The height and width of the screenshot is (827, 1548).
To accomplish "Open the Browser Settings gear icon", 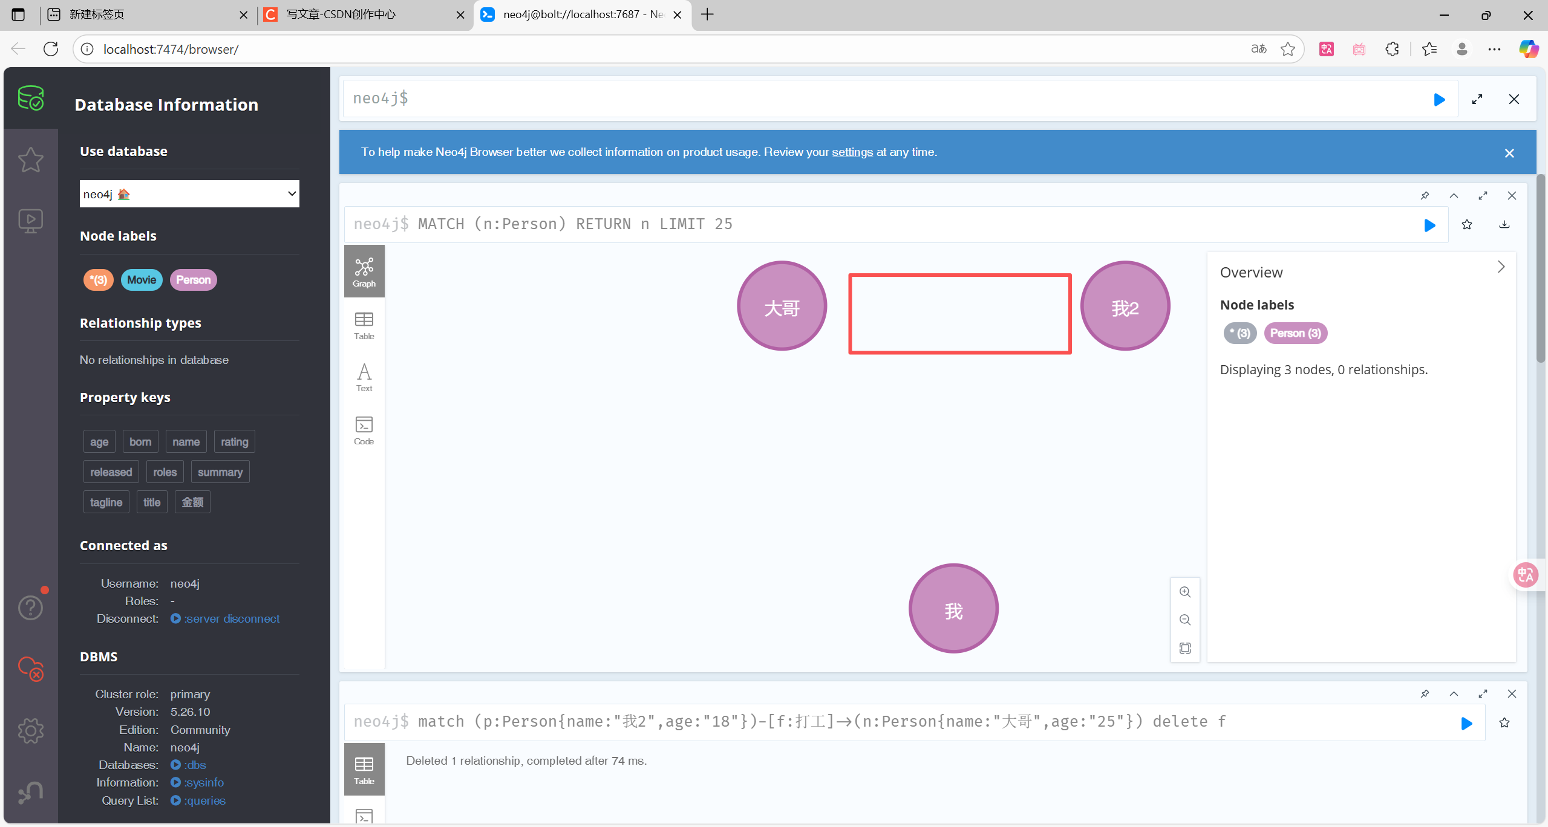I will pos(30,731).
